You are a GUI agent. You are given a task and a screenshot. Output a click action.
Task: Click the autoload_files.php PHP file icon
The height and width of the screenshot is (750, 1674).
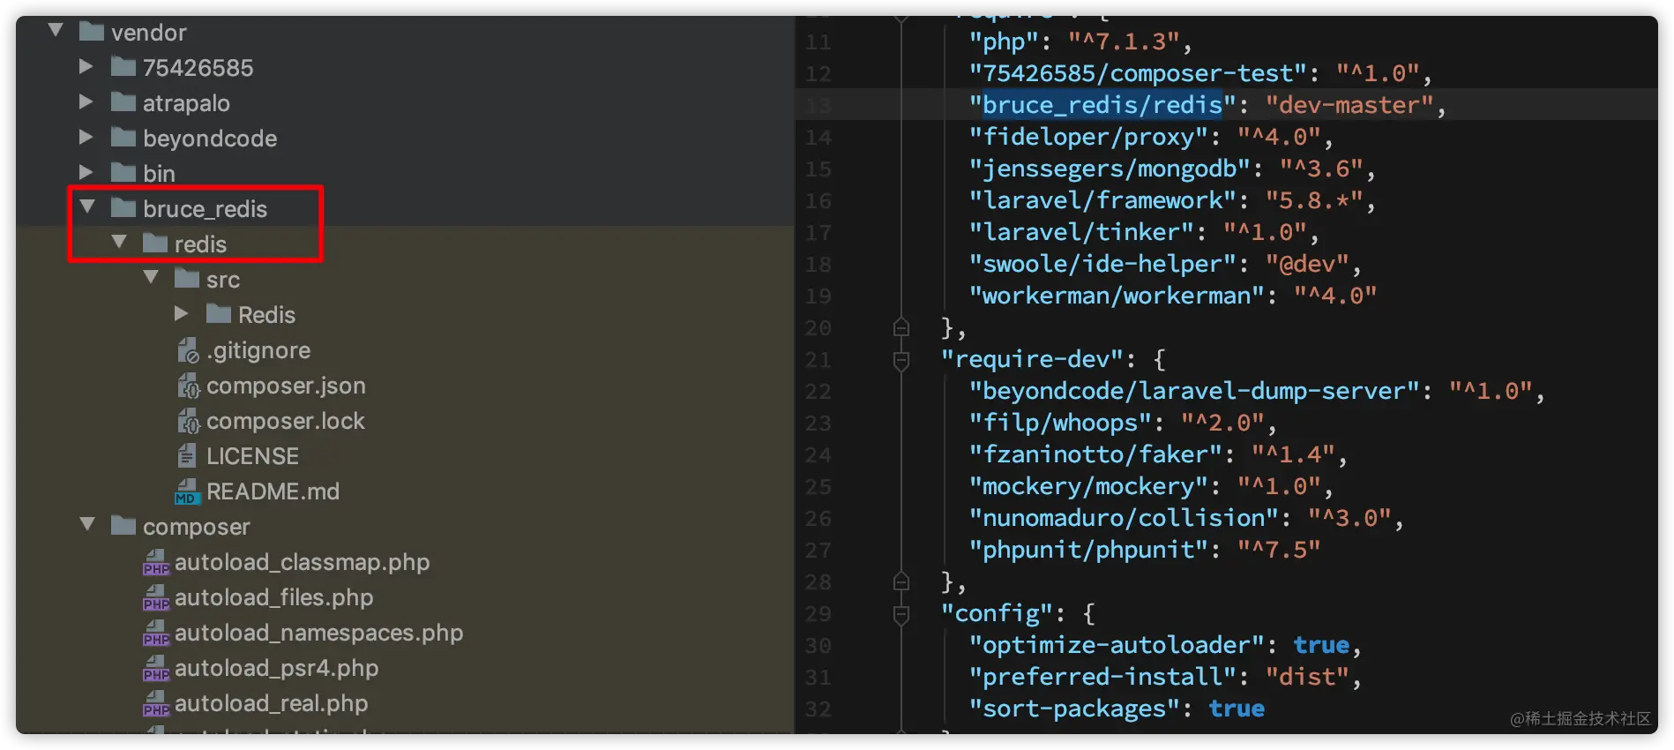click(x=156, y=597)
